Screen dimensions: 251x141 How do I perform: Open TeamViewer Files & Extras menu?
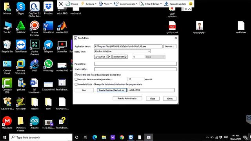pyautogui.click(x=151, y=4)
